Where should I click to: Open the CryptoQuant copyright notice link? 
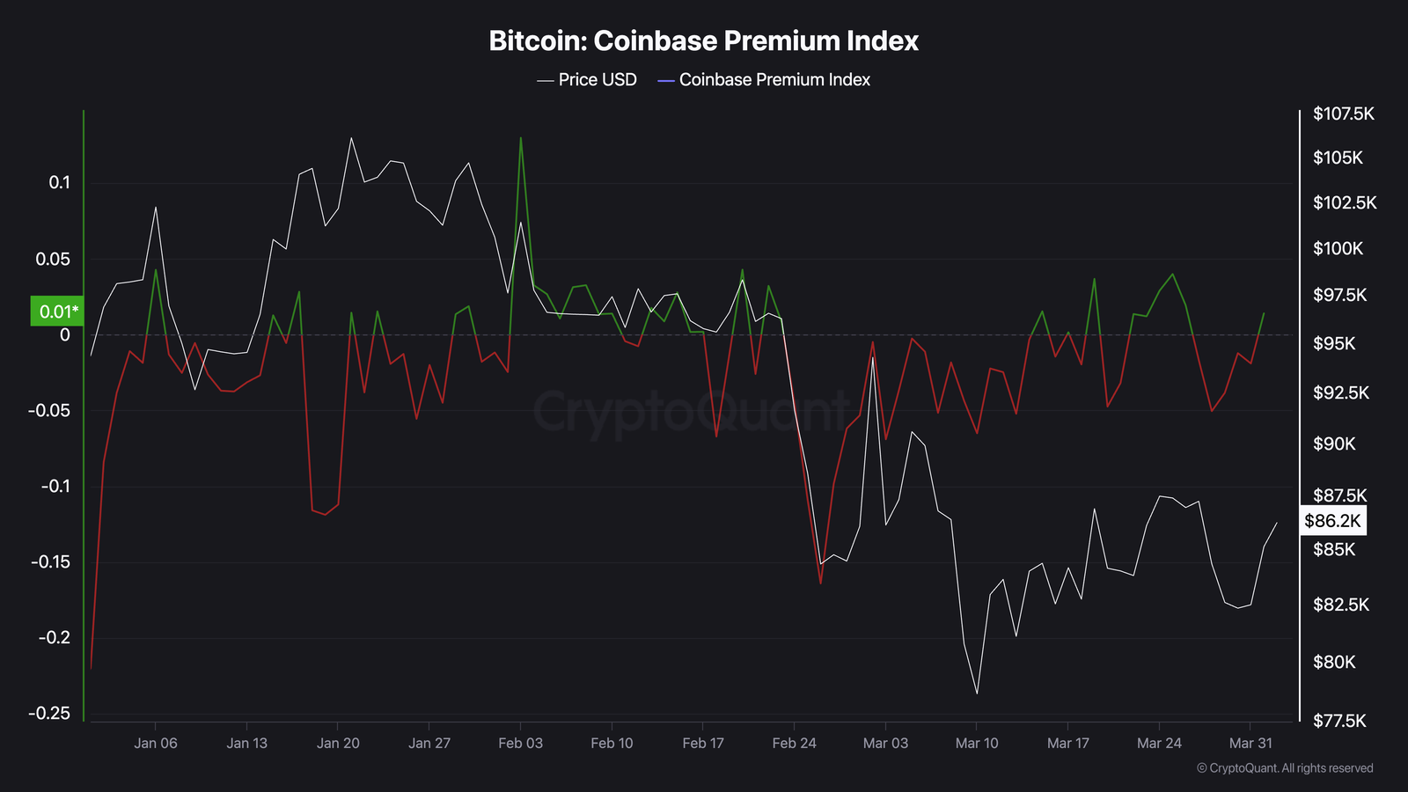click(1285, 768)
